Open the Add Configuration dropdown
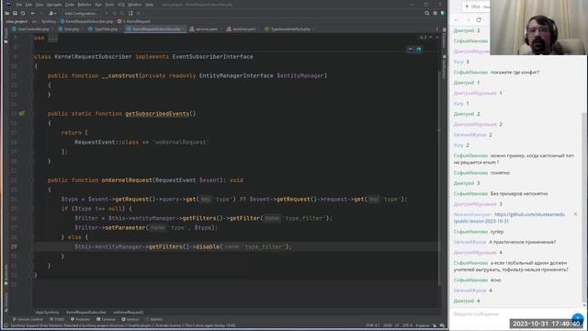588x331 pixels. click(x=81, y=13)
